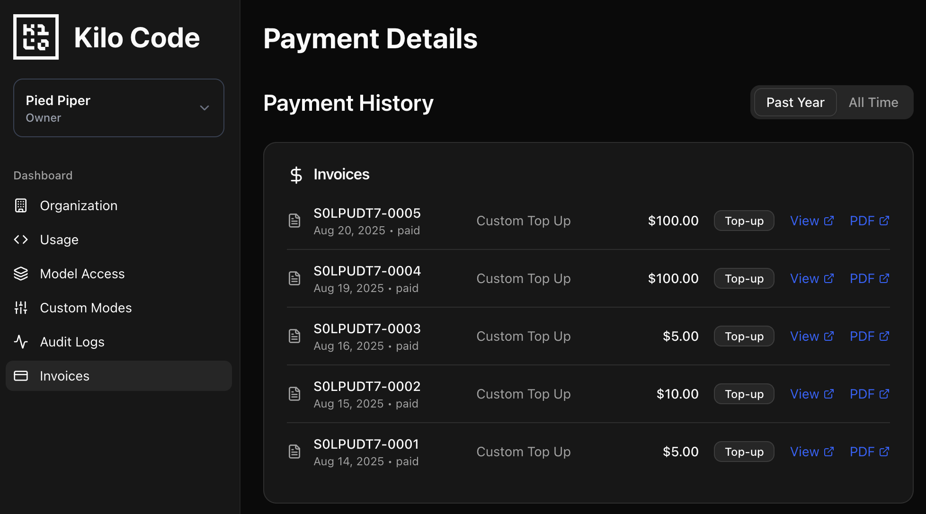Open PDF for invoice S0LPUDT7-0002
This screenshot has height=514, width=926.
click(x=869, y=394)
